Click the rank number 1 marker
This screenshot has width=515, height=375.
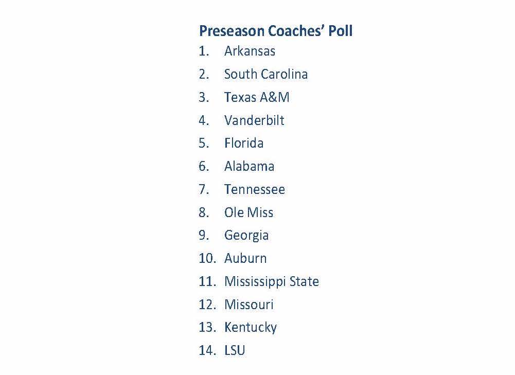204,51
